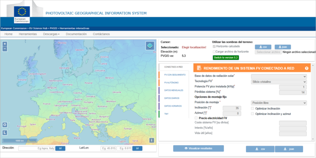Toggle Horizonte calculado checkbox
316x158 pixels.
pyautogui.click(x=214, y=46)
